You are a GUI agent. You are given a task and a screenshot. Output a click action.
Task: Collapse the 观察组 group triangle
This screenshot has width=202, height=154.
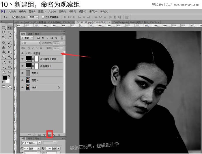coord(27,53)
